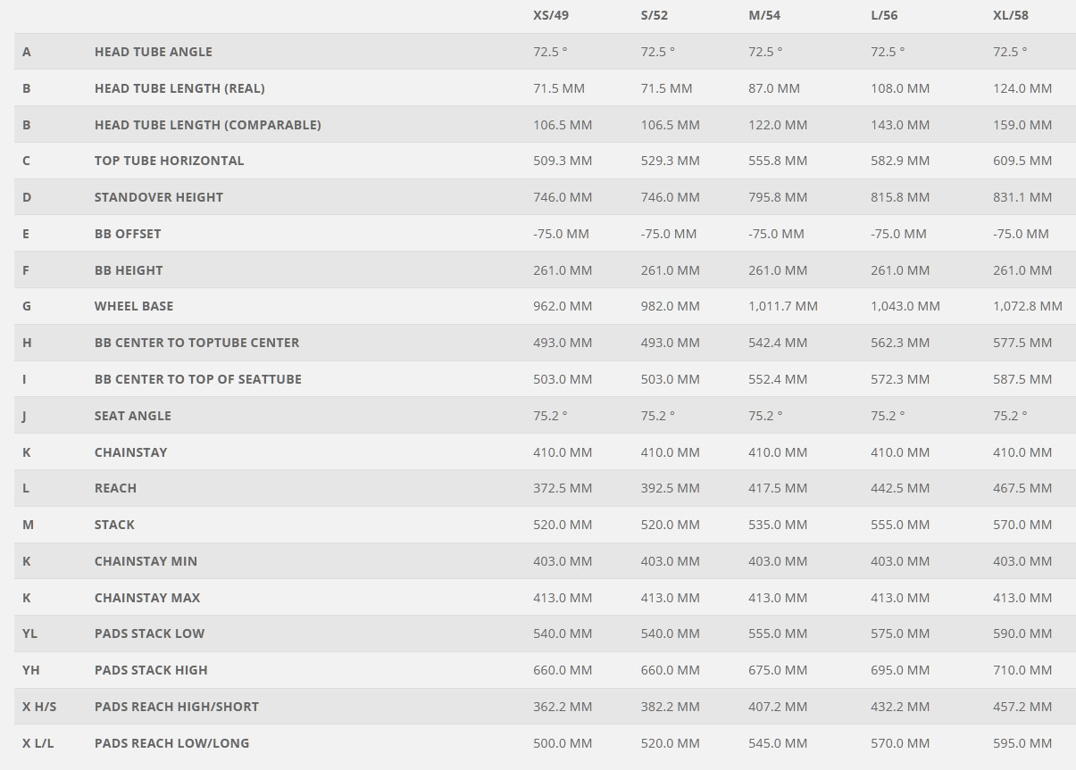1076x770 pixels.
Task: Select the BB CENTER TO TOPTUBE CENTER label
Action: pos(197,343)
